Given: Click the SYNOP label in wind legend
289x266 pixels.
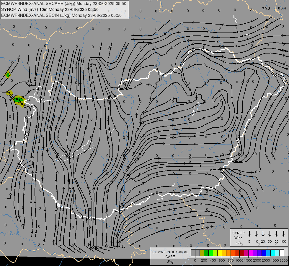Looking at the screenshot, I should [238, 233].
